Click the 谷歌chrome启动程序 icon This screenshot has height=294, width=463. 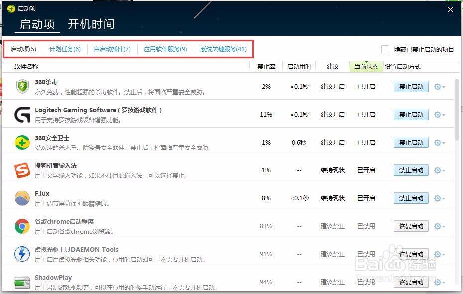[x=22, y=226]
